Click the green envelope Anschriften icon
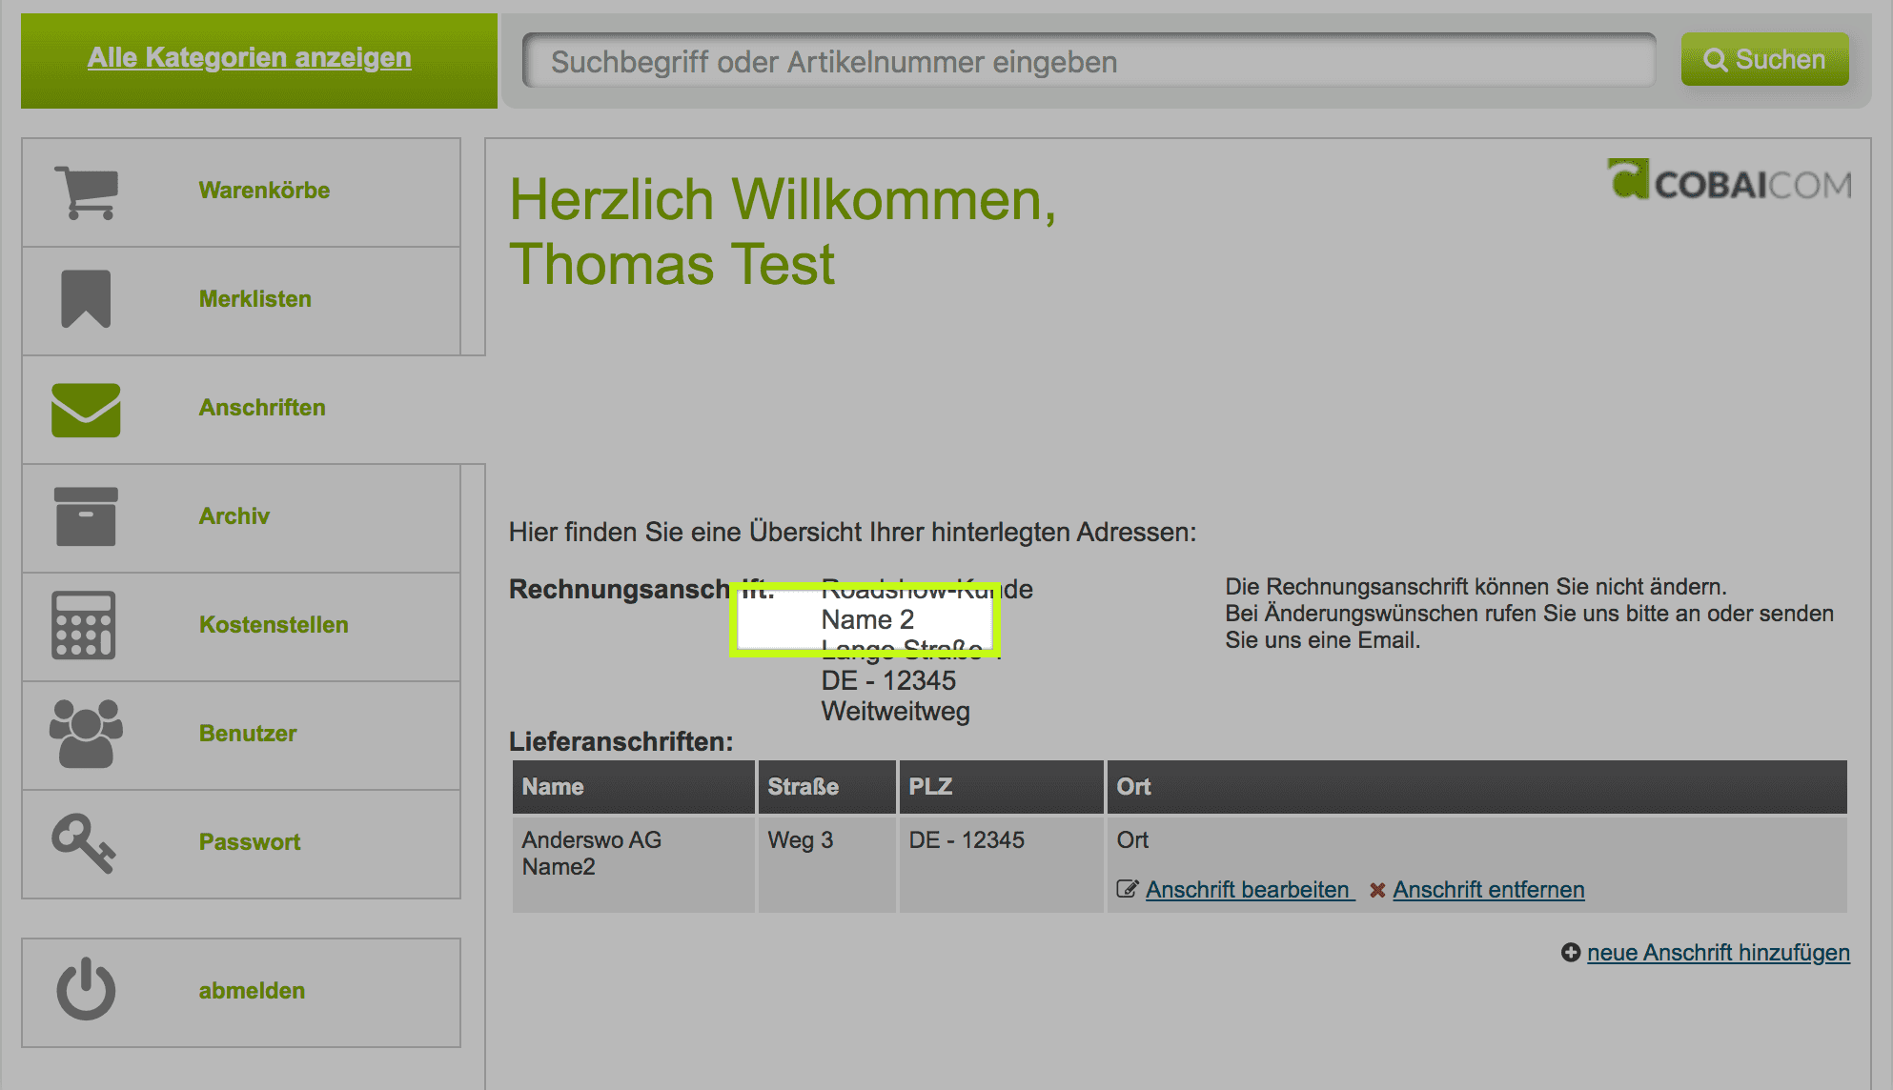Viewport: 1893px width, 1090px height. pos(86,410)
